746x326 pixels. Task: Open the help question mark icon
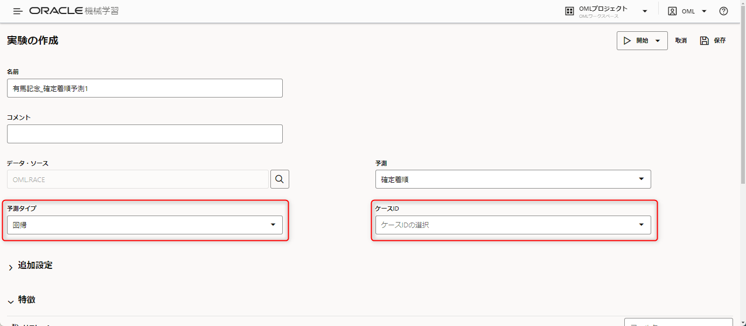[x=723, y=11]
